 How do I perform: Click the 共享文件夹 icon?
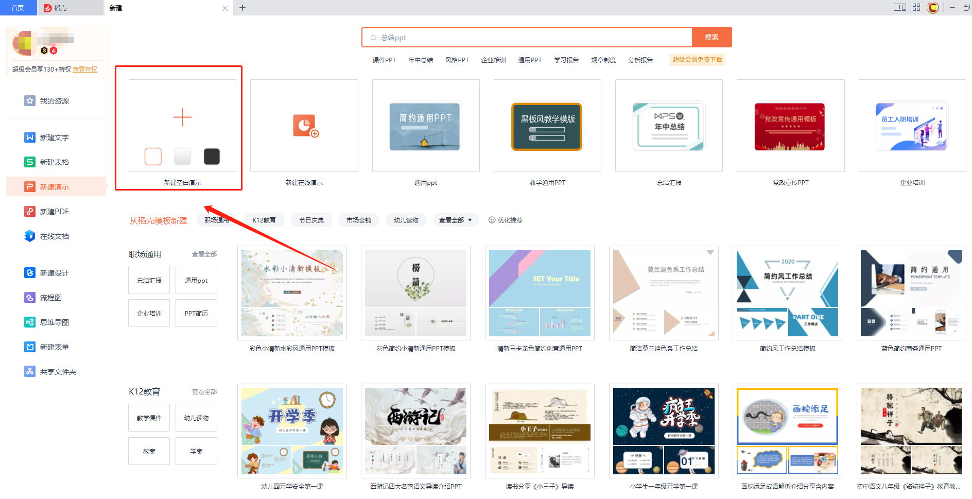tap(30, 371)
